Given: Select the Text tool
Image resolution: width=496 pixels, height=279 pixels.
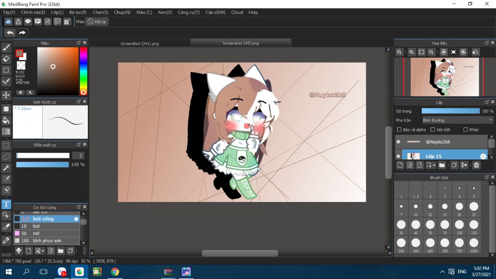Looking at the screenshot, I should [6, 204].
